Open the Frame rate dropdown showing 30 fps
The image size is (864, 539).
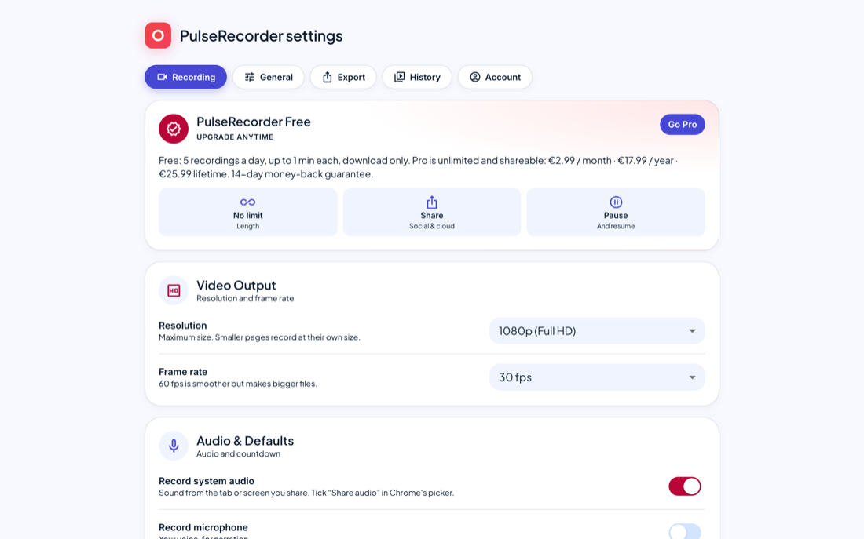pyautogui.click(x=597, y=377)
